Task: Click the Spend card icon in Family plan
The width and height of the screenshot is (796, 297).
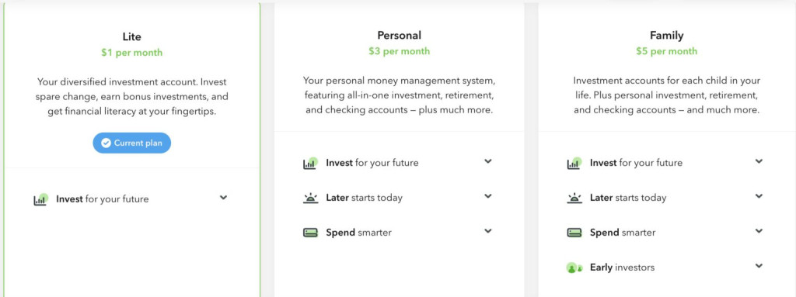Action: [574, 233]
